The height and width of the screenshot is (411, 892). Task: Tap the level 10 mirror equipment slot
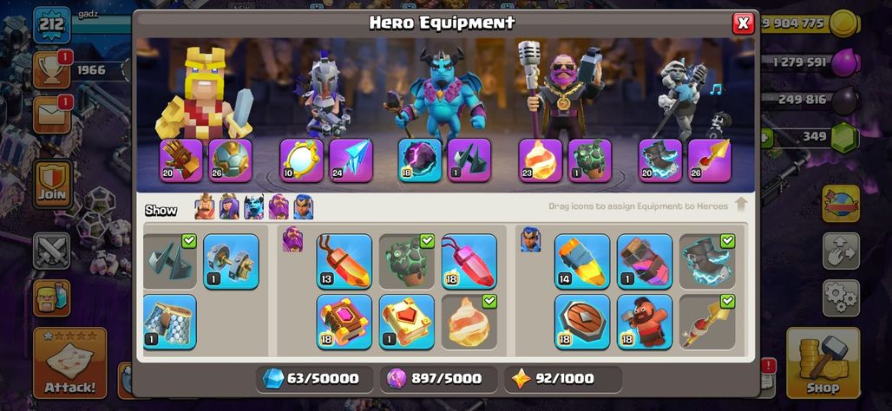[x=301, y=160]
